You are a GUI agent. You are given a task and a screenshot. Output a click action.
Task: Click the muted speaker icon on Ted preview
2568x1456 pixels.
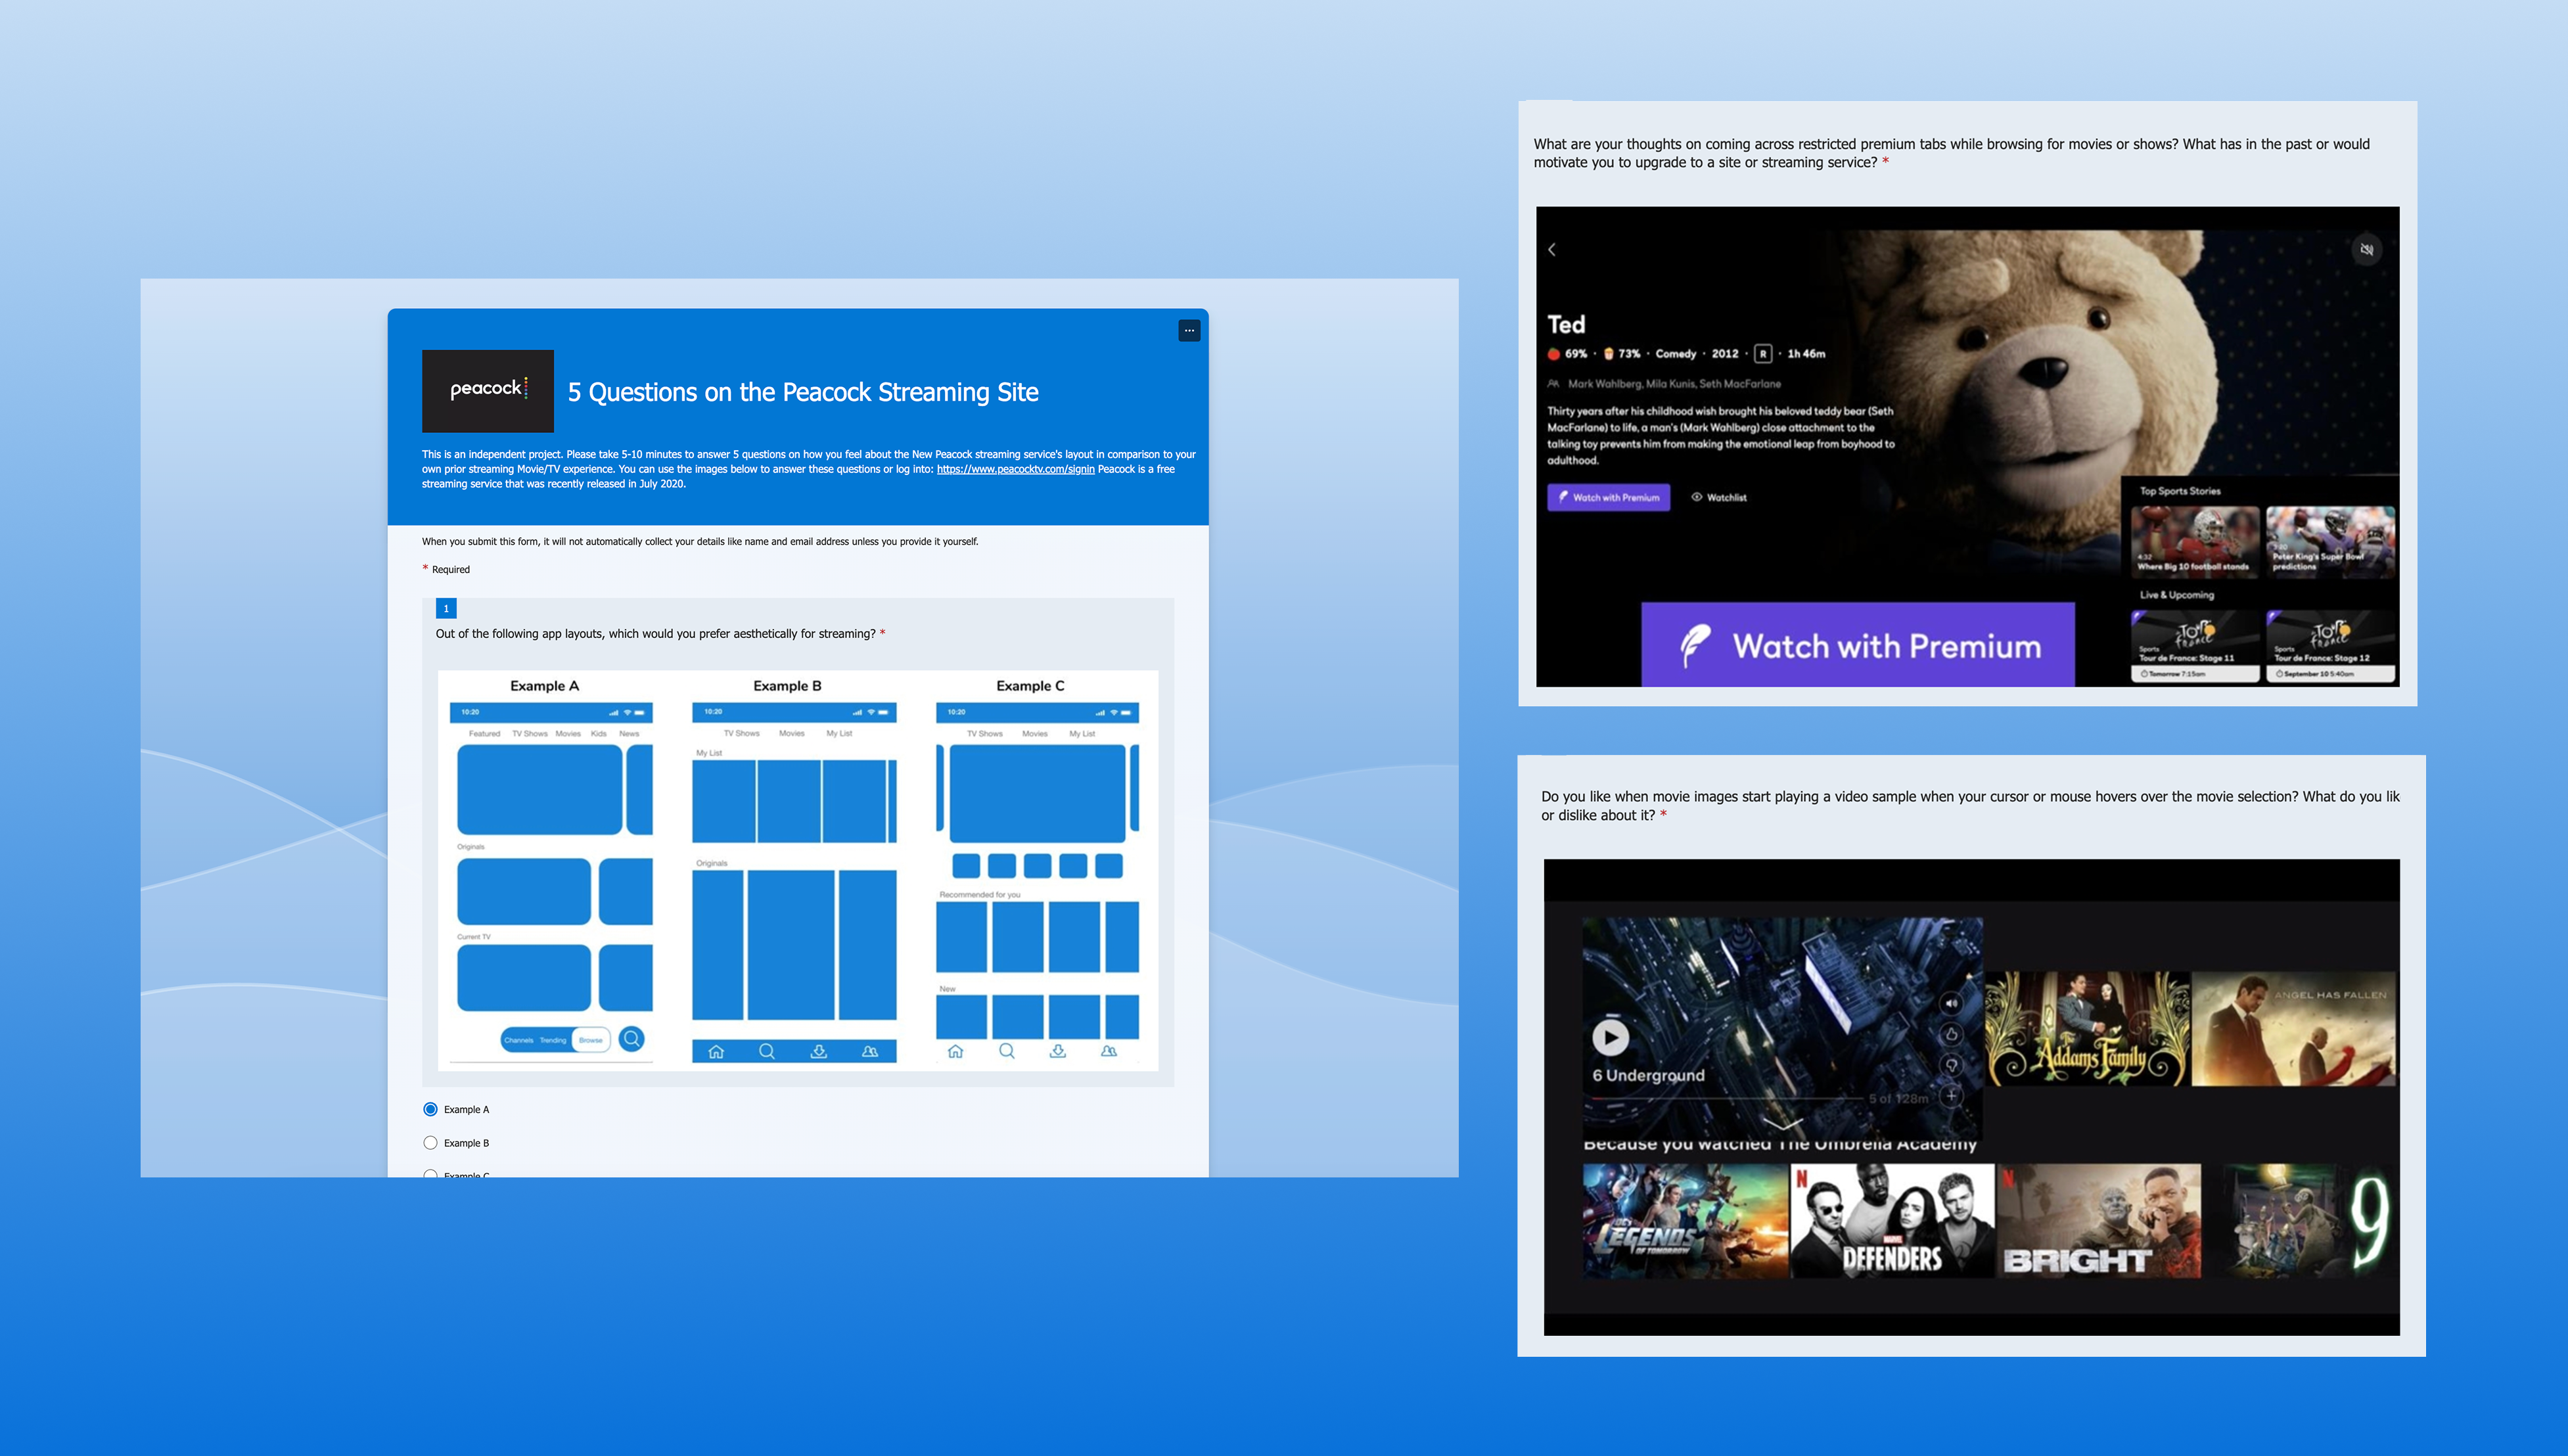point(2366,250)
